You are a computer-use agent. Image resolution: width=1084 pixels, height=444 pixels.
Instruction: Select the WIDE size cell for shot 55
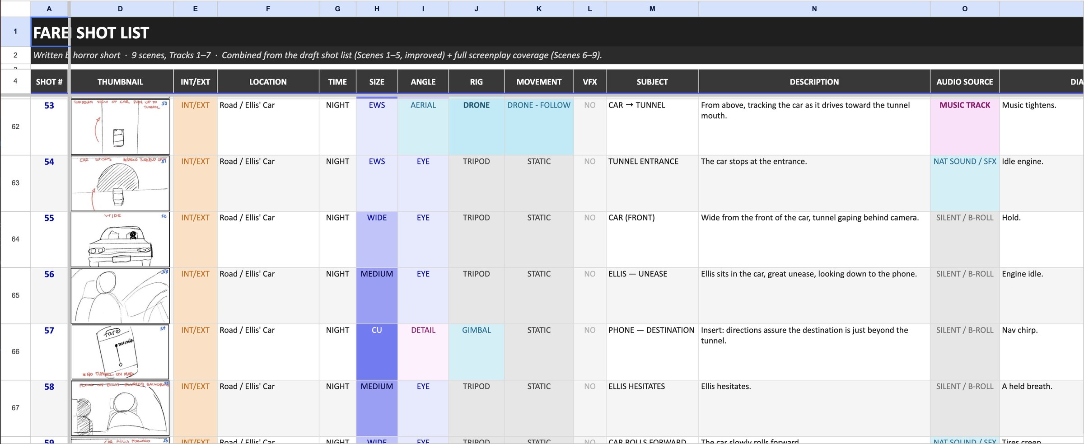tap(377, 239)
